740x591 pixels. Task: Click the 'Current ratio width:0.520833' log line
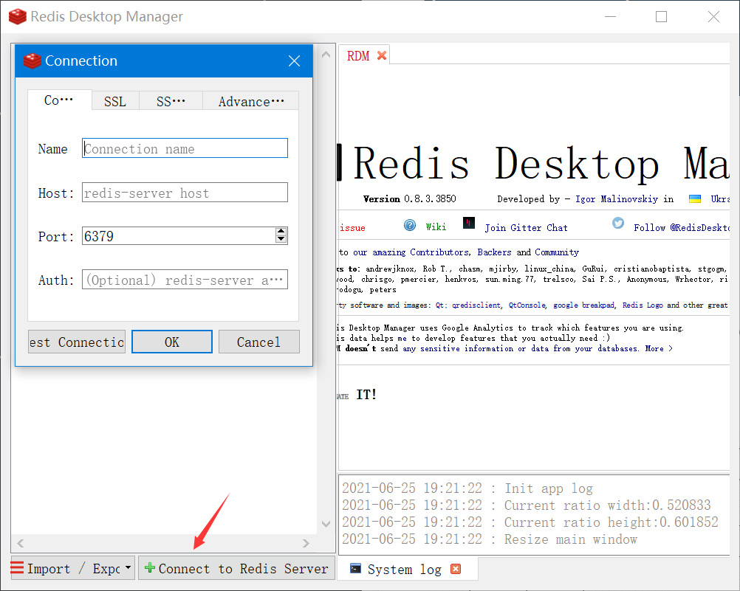527,505
